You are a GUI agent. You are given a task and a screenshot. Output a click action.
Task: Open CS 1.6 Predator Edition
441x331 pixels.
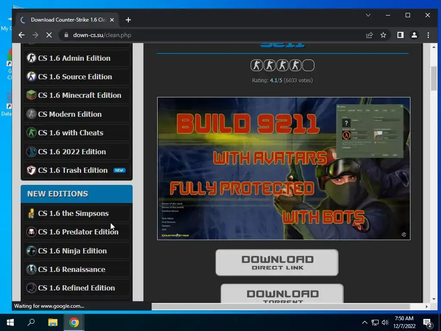coord(76,232)
